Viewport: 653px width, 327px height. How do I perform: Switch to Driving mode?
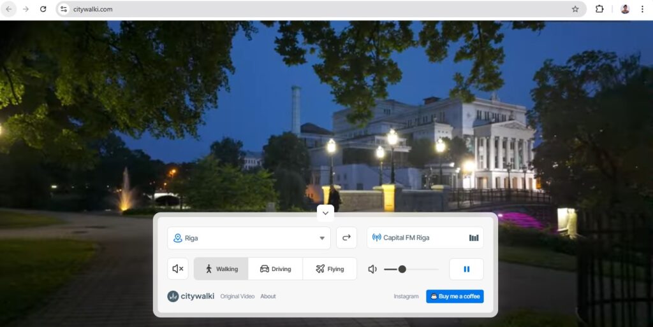pos(275,269)
